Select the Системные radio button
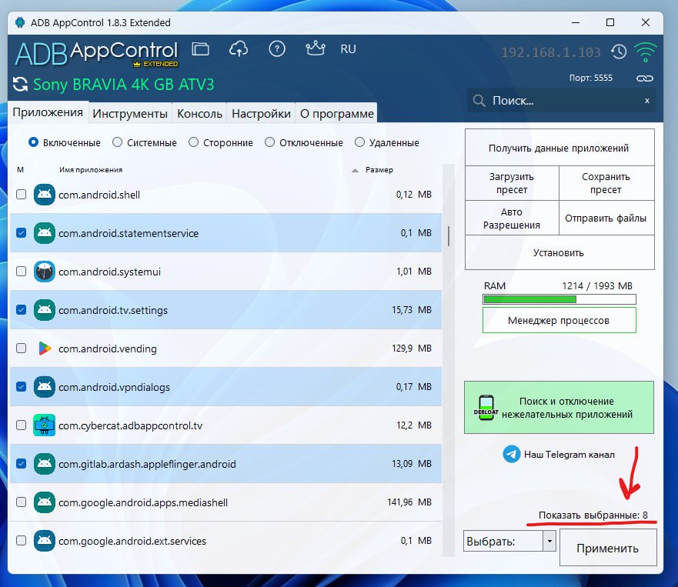This screenshot has width=678, height=587. click(117, 142)
